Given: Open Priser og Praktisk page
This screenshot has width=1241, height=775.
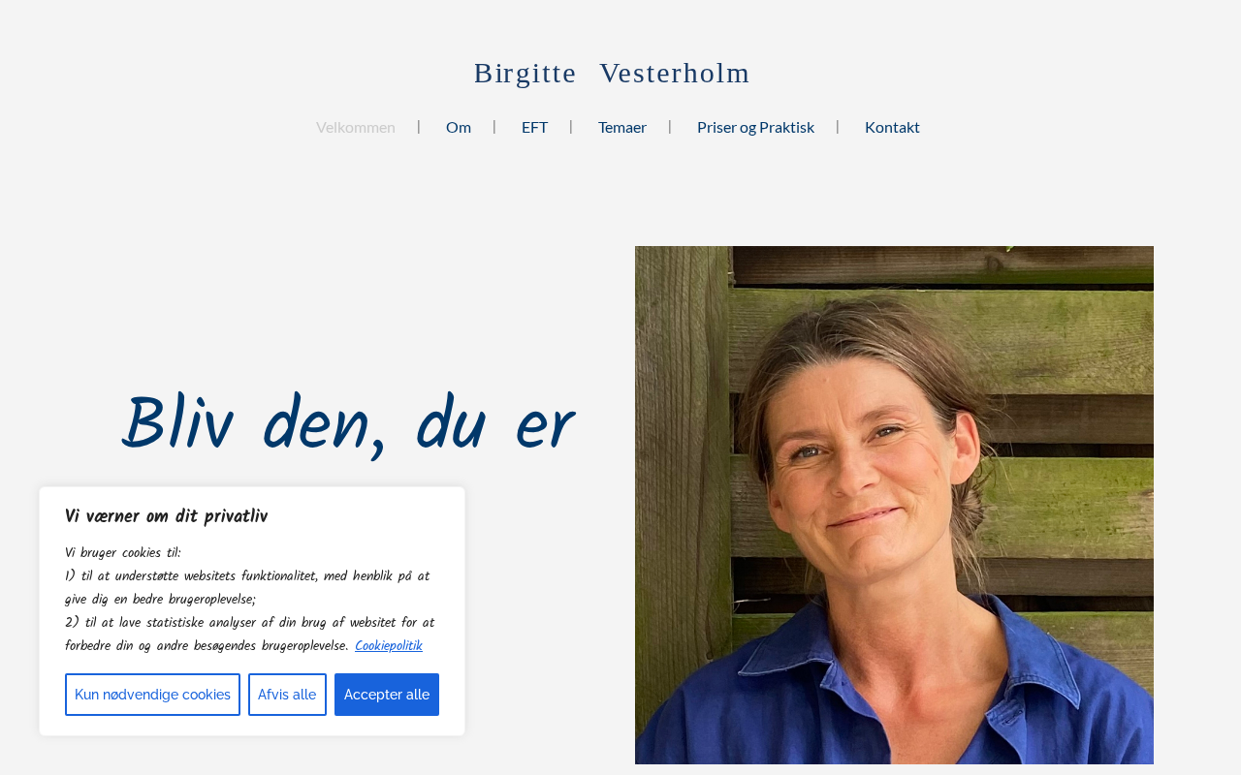Looking at the screenshot, I should coord(755,127).
